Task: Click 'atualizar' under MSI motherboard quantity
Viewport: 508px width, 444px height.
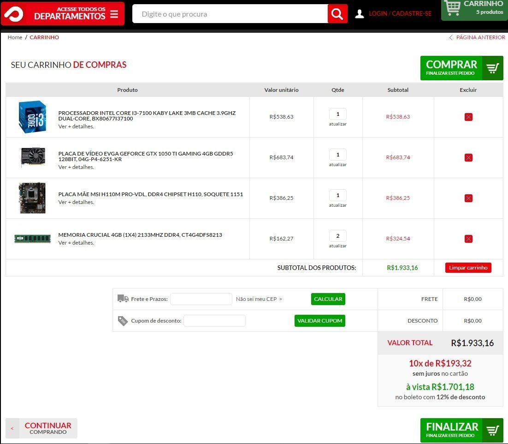Action: [337, 205]
